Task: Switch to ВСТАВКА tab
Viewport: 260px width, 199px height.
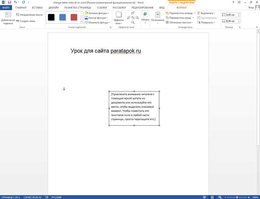Action: (x=37, y=8)
